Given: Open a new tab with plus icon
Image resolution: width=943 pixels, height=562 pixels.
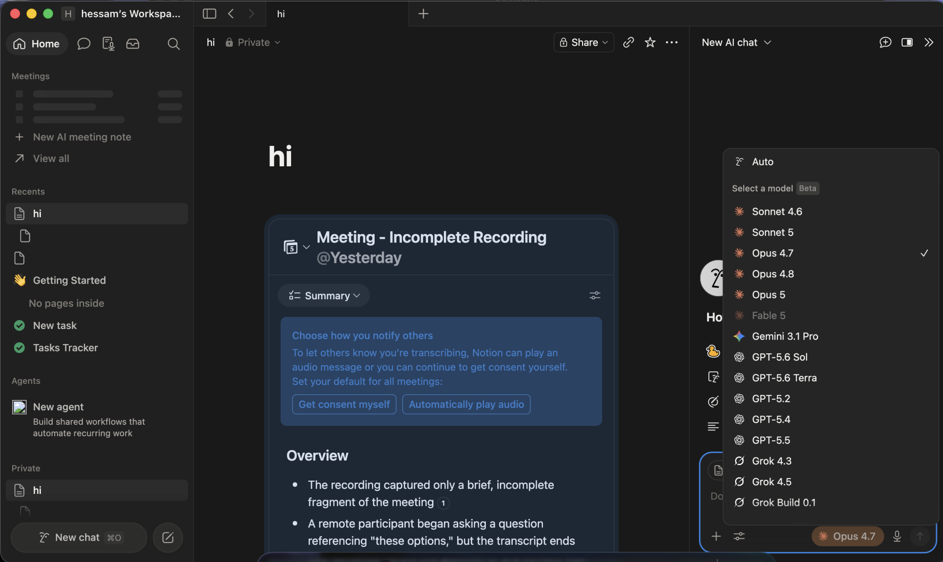Looking at the screenshot, I should click(x=423, y=14).
